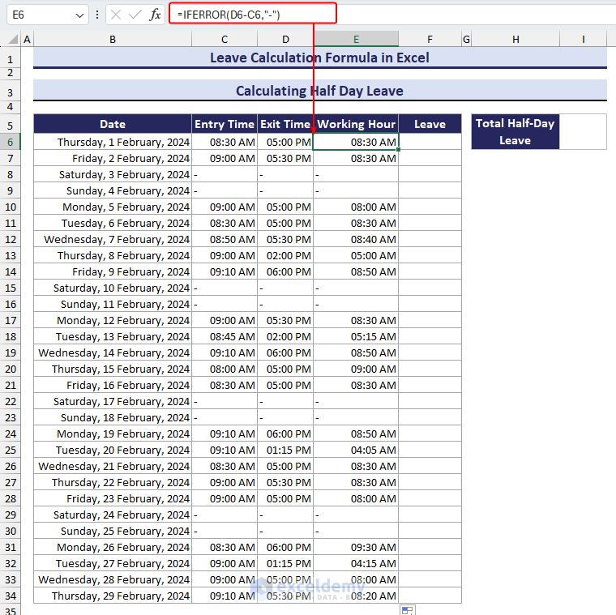Click the Select All corner triangle

click(13, 39)
